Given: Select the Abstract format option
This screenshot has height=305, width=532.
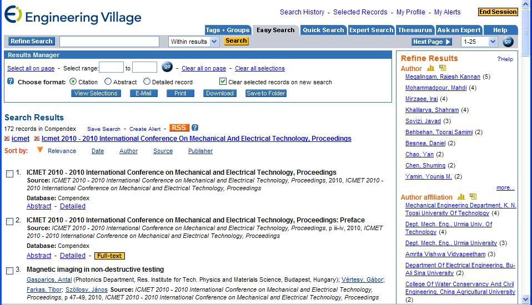Looking at the screenshot, I should [x=108, y=82].
